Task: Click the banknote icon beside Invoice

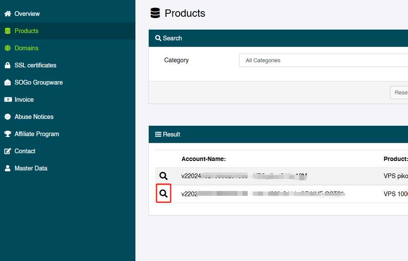Action: click(x=7, y=100)
